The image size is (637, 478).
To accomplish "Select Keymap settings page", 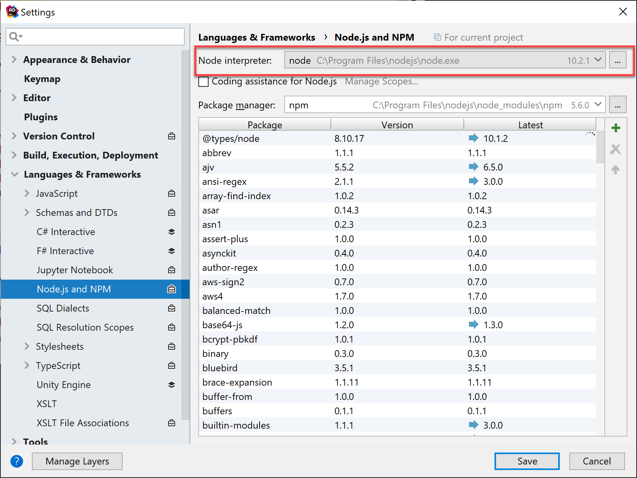I will point(42,79).
